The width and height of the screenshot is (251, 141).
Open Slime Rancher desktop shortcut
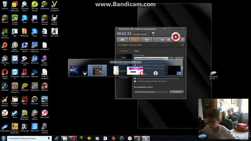point(35,115)
